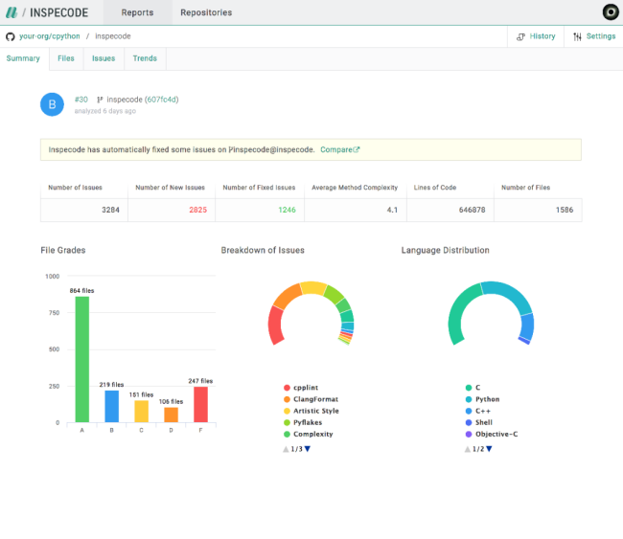623x539 pixels.
Task: Toggle Pyflakes legend color dot
Action: [287, 423]
